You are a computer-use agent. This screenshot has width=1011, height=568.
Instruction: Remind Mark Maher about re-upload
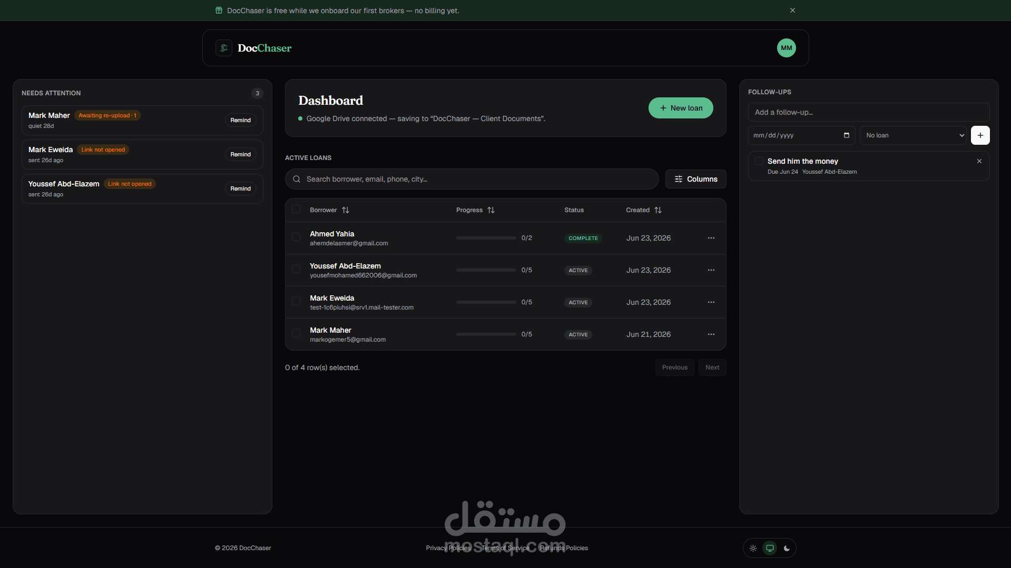click(x=240, y=120)
